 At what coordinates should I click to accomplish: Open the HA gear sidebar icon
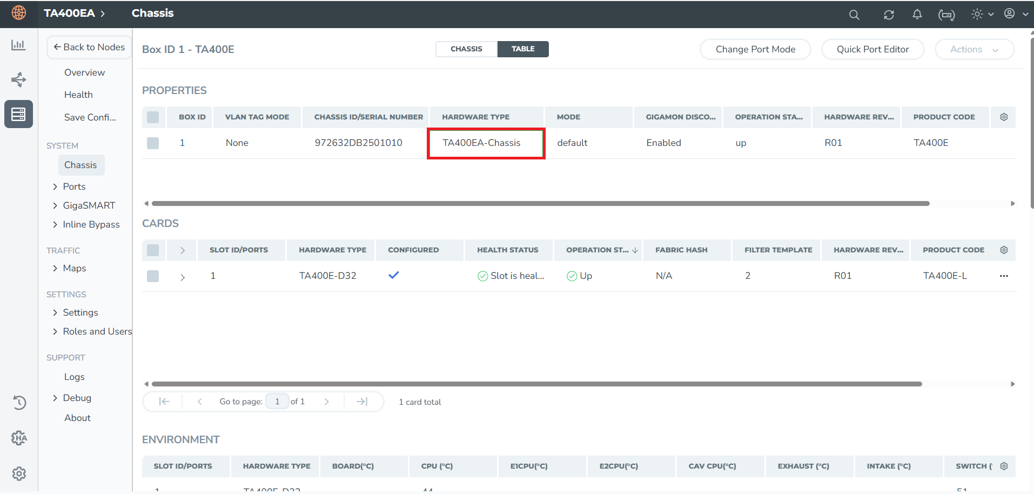coord(19,438)
